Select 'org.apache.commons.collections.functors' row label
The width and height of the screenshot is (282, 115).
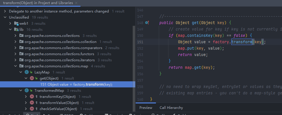(59, 54)
